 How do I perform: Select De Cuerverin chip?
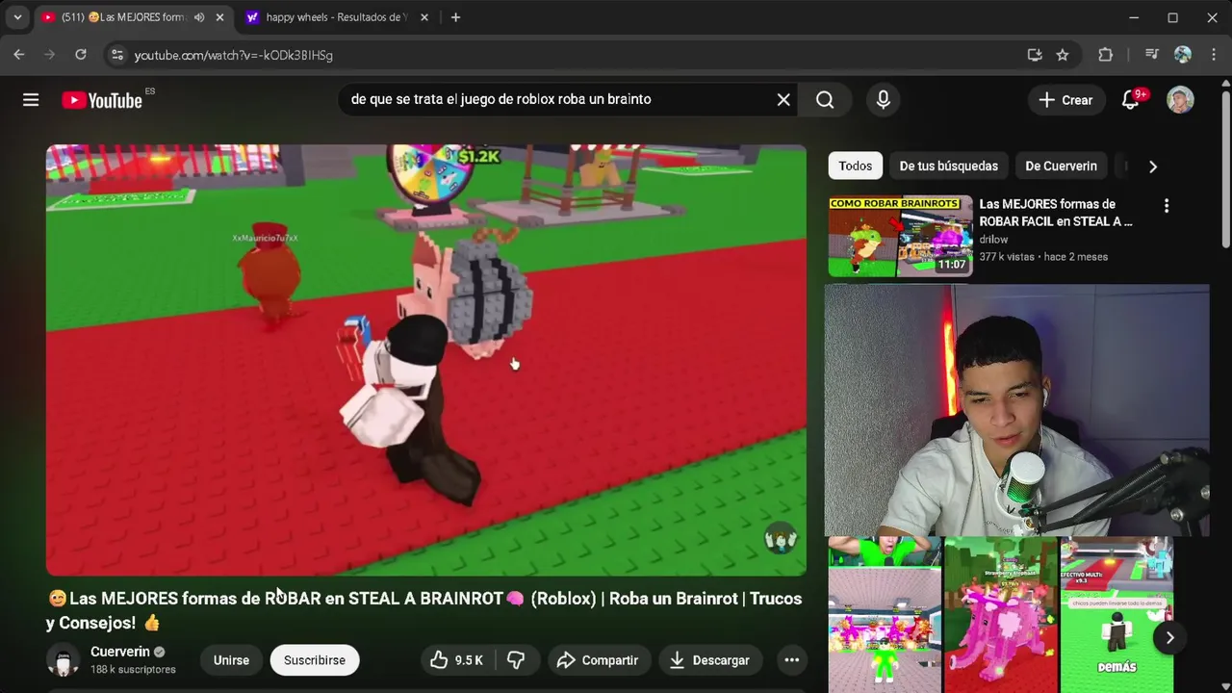coord(1061,166)
